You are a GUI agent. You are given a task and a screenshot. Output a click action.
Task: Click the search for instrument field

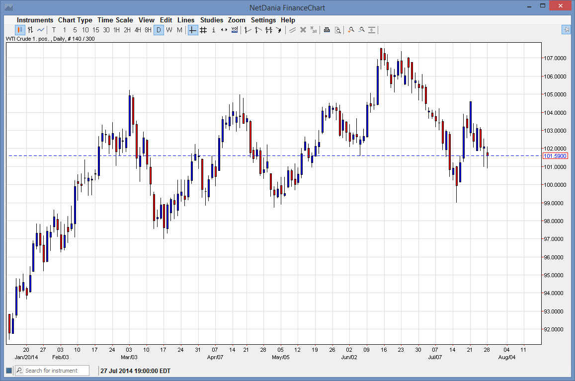coord(52,371)
